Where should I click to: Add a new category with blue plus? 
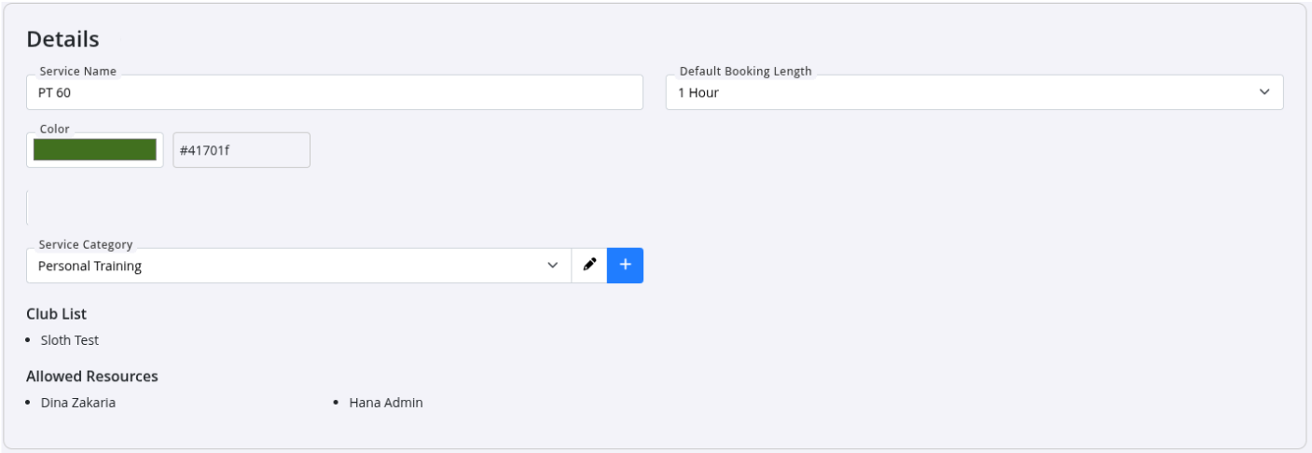[x=625, y=266]
